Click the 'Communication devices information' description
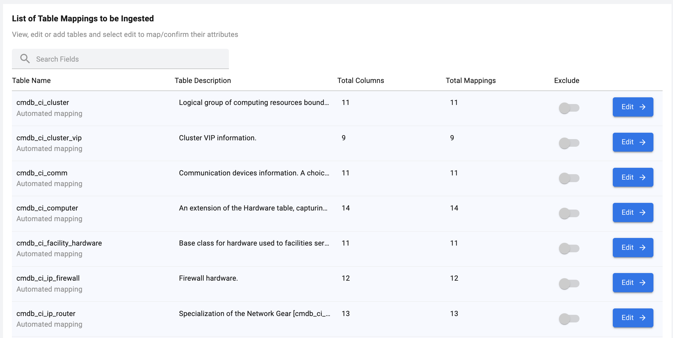Screen dimensions: 673x338 pyautogui.click(x=254, y=173)
